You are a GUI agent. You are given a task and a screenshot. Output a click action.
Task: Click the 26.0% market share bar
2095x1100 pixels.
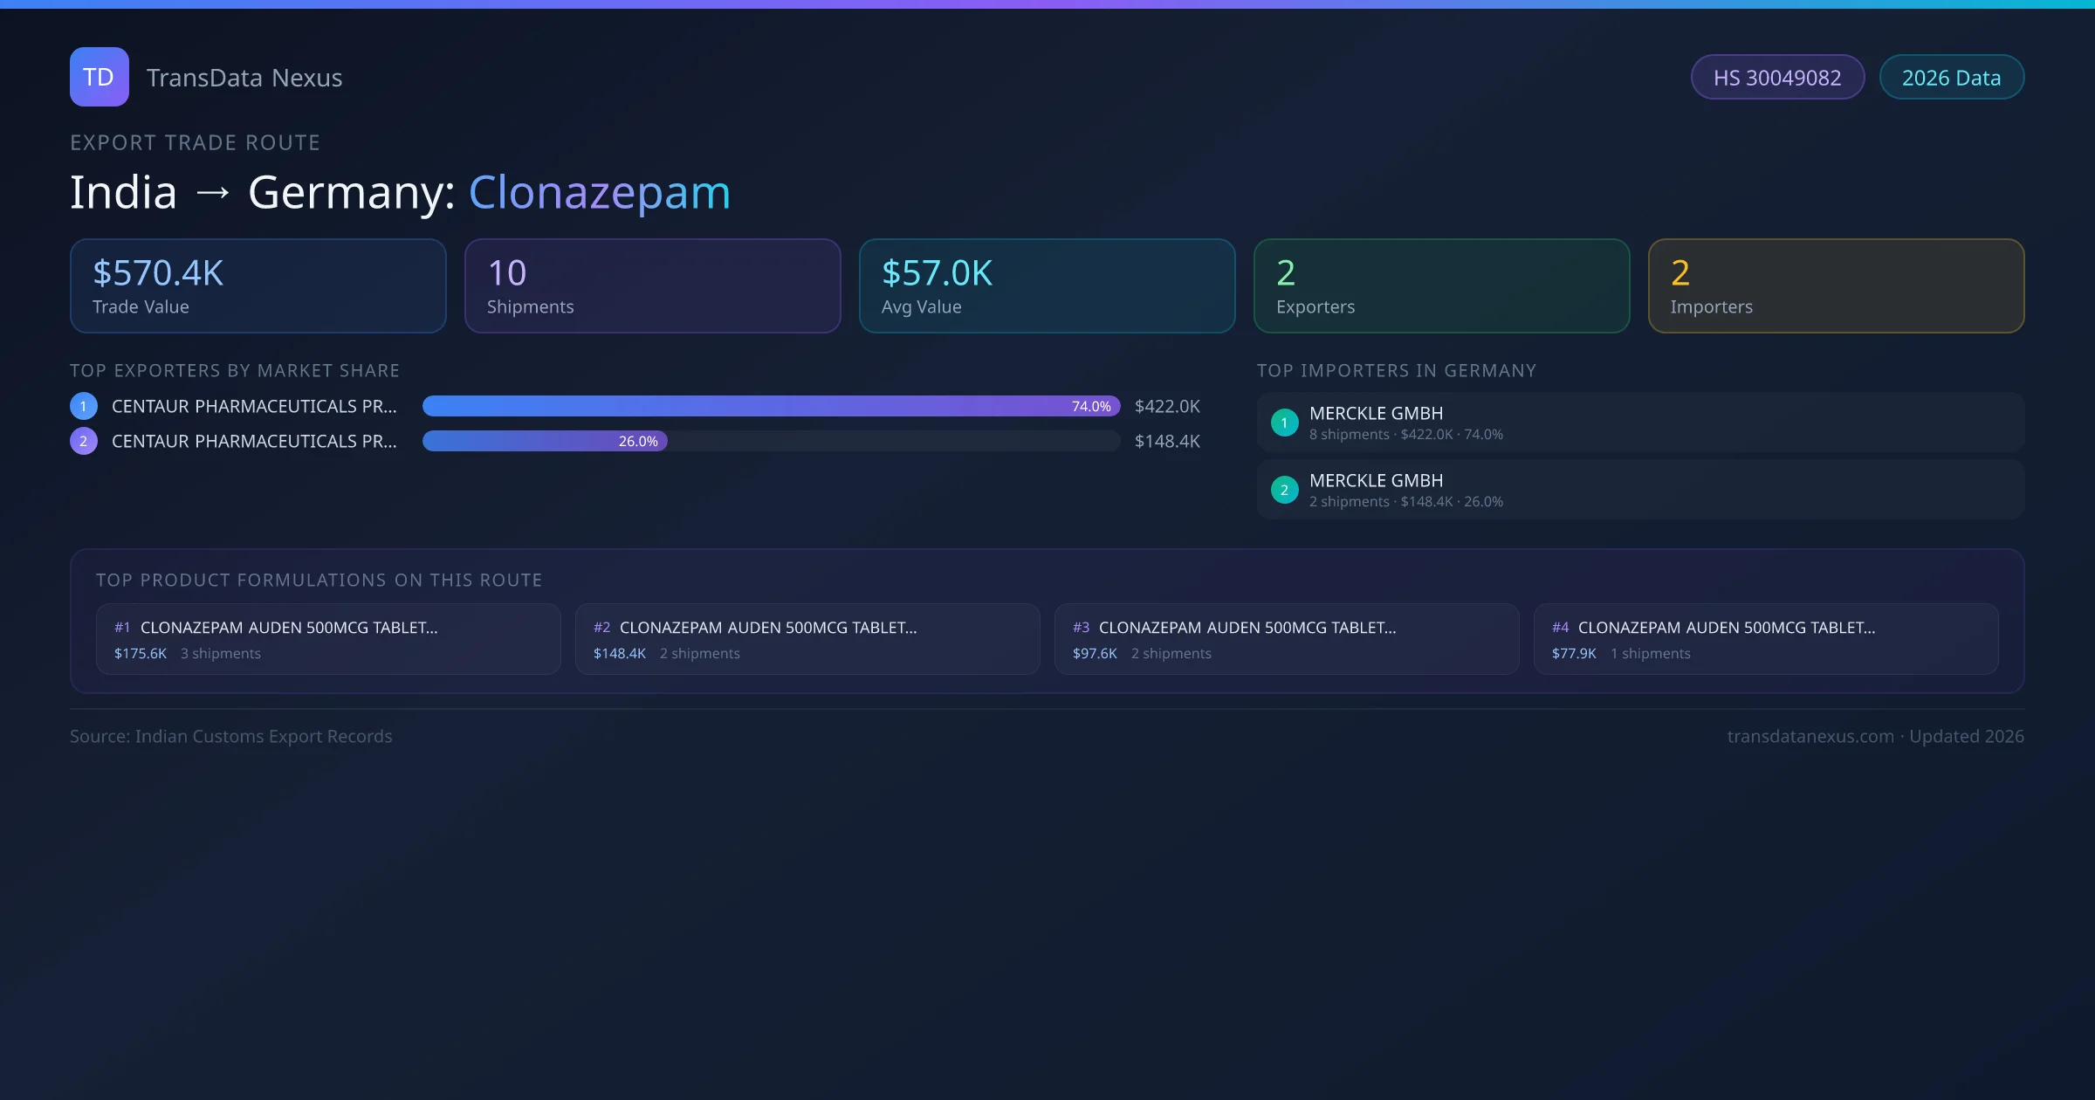[545, 441]
